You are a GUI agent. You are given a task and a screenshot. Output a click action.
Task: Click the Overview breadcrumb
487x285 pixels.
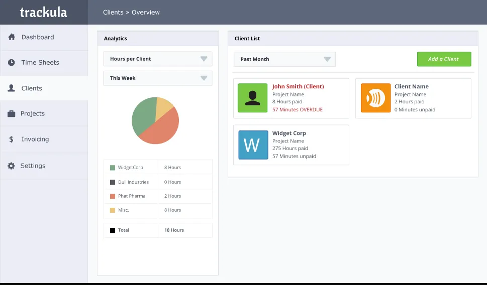pos(146,13)
